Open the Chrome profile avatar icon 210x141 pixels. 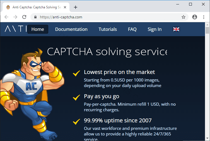click(x=195, y=17)
